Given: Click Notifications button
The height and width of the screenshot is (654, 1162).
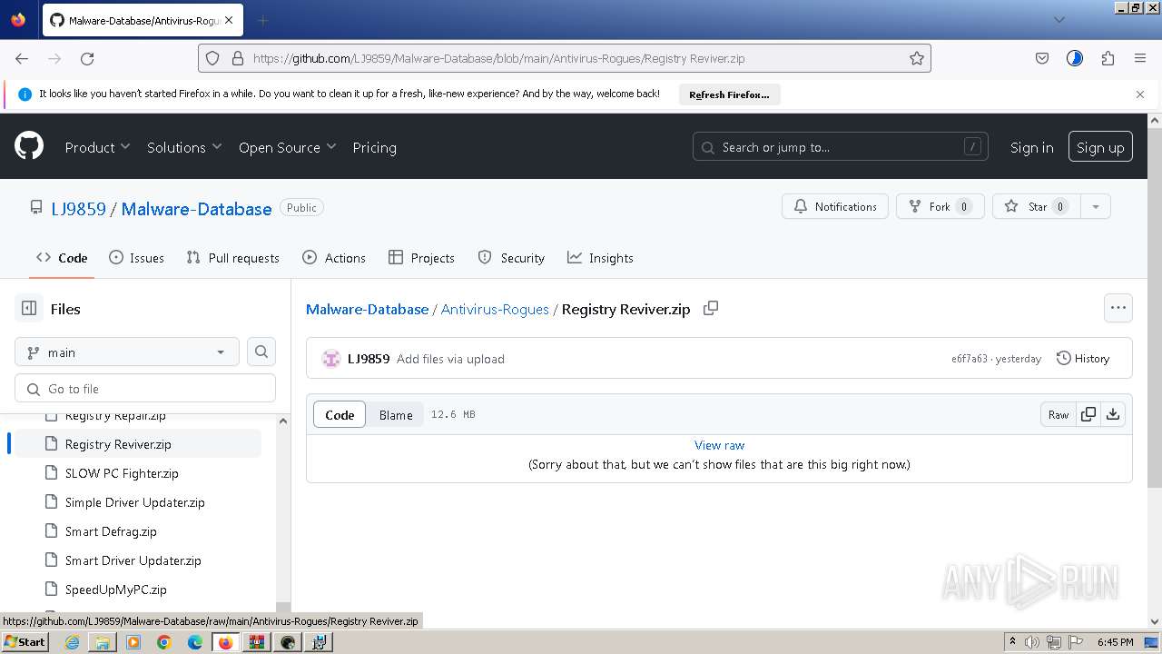Looking at the screenshot, I should coord(835,206).
